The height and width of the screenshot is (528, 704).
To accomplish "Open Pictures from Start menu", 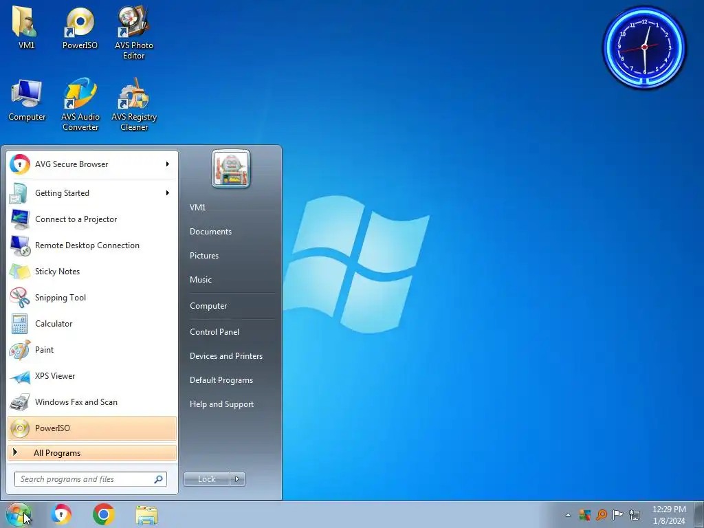I will (204, 256).
